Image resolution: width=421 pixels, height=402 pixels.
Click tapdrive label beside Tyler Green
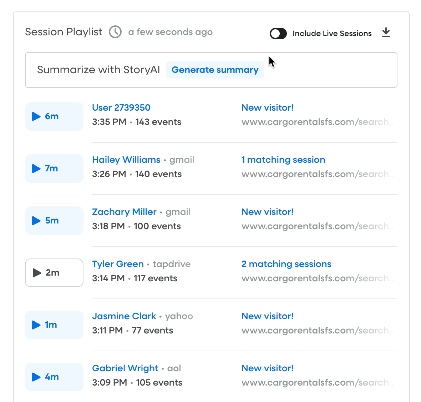[172, 264]
